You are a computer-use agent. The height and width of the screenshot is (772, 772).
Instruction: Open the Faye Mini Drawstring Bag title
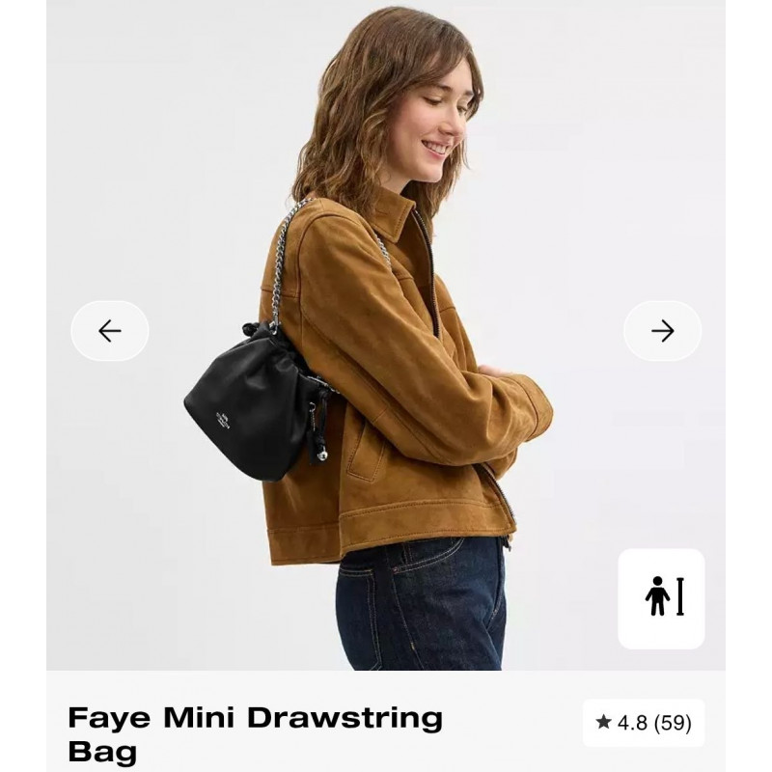[x=255, y=734]
